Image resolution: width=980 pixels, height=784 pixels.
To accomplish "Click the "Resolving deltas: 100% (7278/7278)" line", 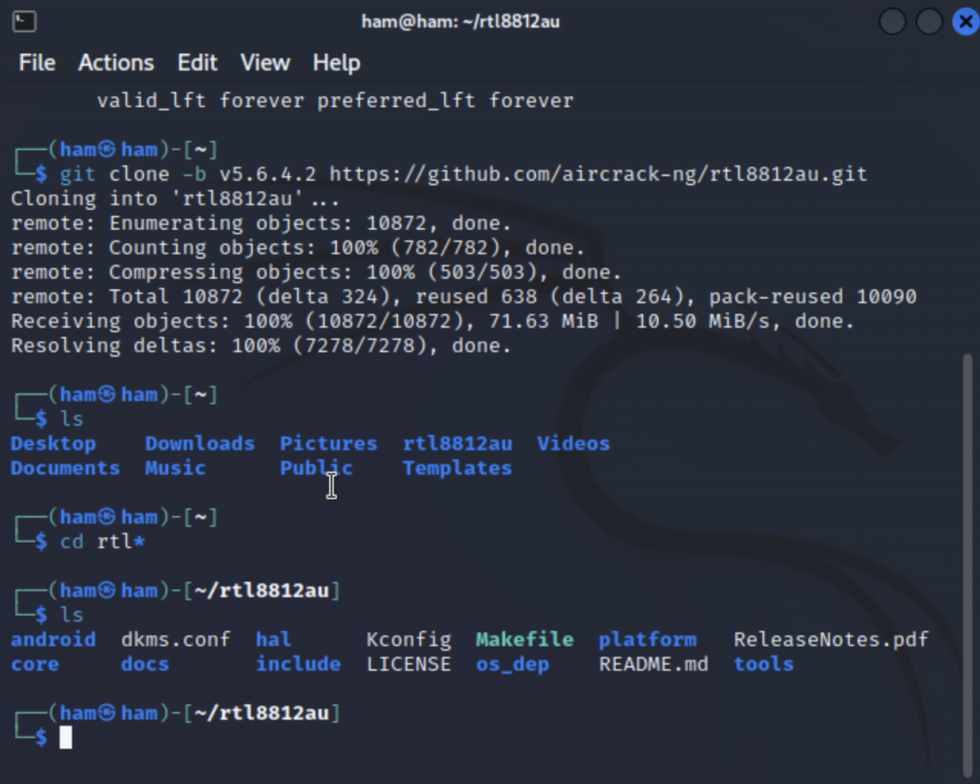I will 261,346.
